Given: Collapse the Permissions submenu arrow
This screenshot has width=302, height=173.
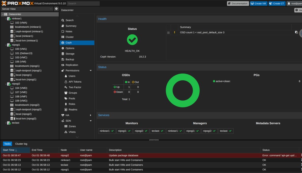Looking at the screenshot, I should click(x=91, y=71).
